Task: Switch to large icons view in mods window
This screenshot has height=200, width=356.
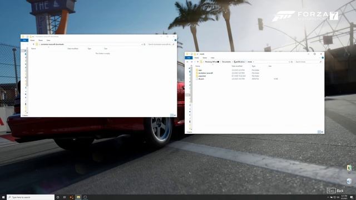Action: click(322, 132)
